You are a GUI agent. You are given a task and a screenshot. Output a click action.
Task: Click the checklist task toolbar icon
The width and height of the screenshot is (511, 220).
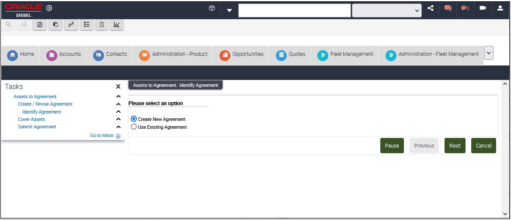point(40,25)
